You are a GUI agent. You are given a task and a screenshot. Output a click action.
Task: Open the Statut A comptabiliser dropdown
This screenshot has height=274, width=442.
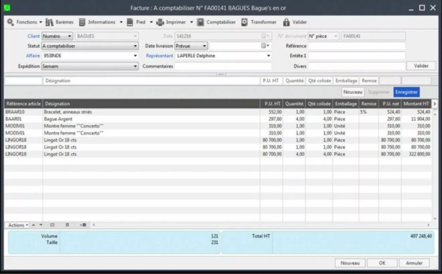click(90, 46)
